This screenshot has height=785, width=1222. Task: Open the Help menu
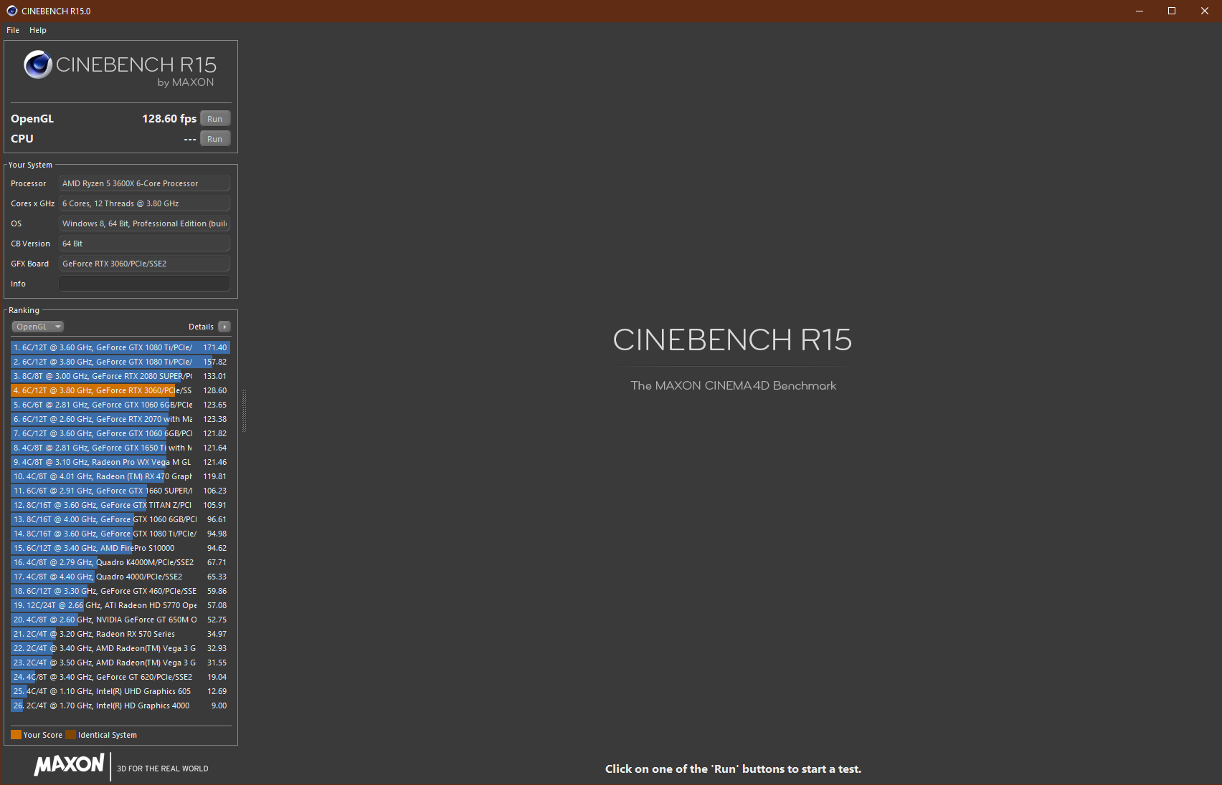(38, 30)
